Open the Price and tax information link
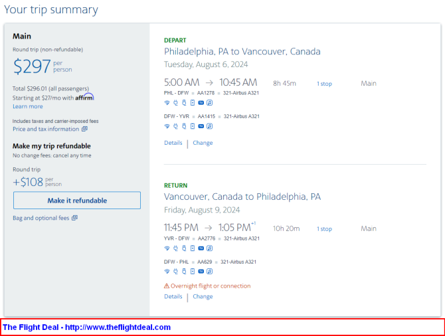Screen dimensions: 445x336 (50, 129)
